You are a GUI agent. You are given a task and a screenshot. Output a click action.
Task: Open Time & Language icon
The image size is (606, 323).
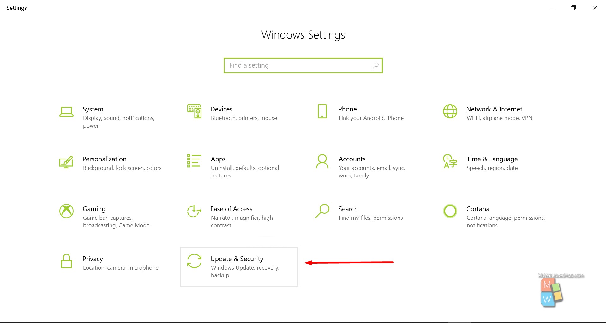(x=450, y=161)
